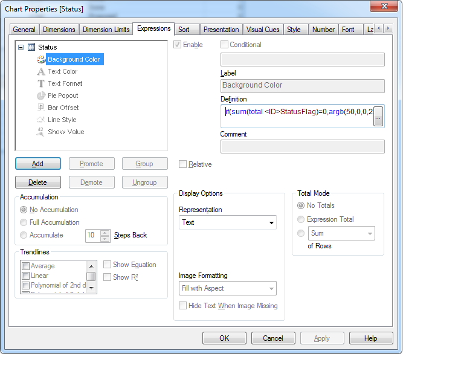Image resolution: width=464 pixels, height=371 pixels.
Task: Open the Dimension Limits tab
Action: 106,30
